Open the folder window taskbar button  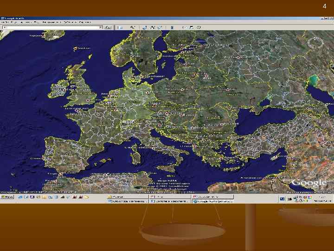tap(128, 197)
